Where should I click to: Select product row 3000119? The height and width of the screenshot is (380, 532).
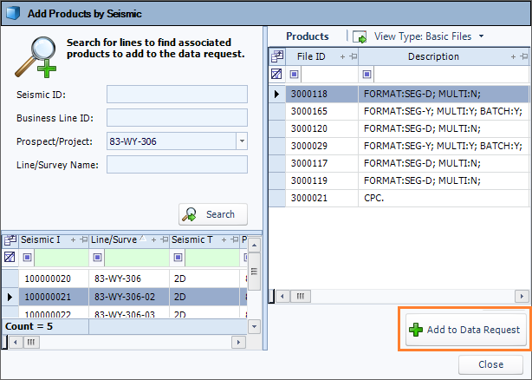(x=399, y=180)
